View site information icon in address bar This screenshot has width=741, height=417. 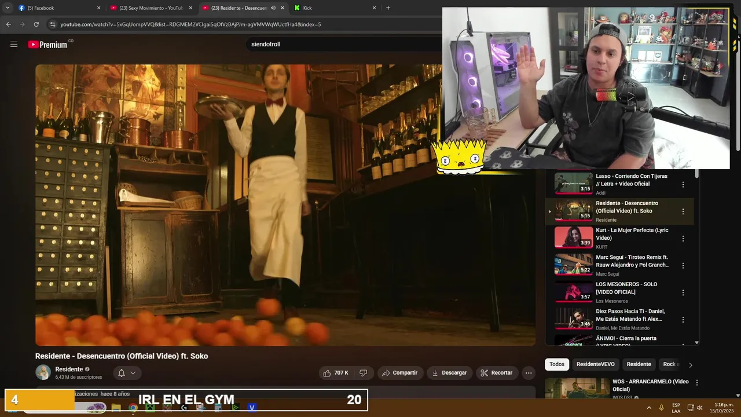[x=53, y=24]
